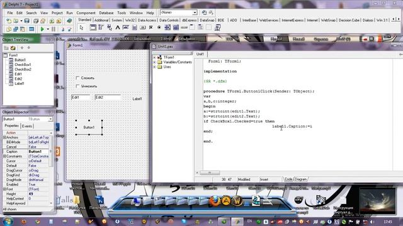Expand the Constraints property
Viewport: 403px width, 226px height.
(x=4, y=156)
